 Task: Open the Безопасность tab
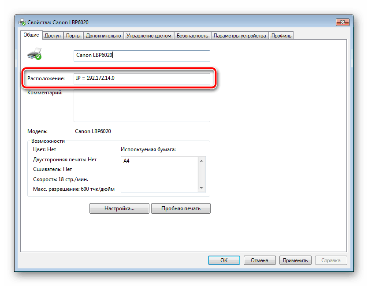coord(192,36)
